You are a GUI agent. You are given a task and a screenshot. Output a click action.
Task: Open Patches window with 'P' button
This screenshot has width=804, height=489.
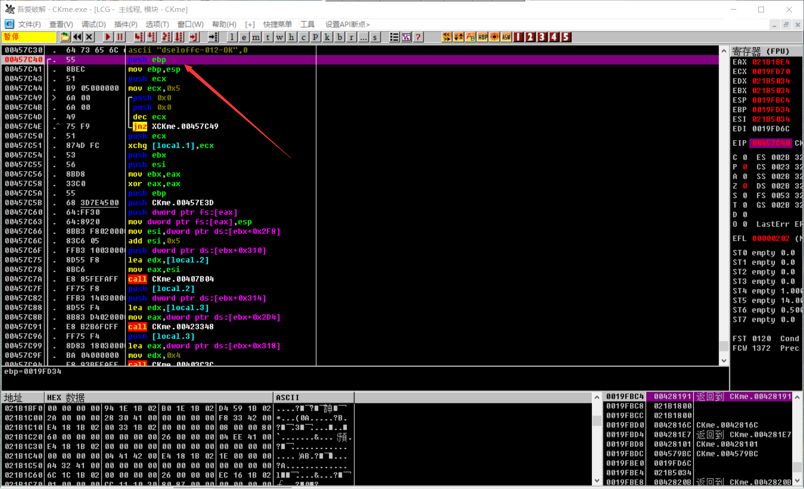[315, 37]
